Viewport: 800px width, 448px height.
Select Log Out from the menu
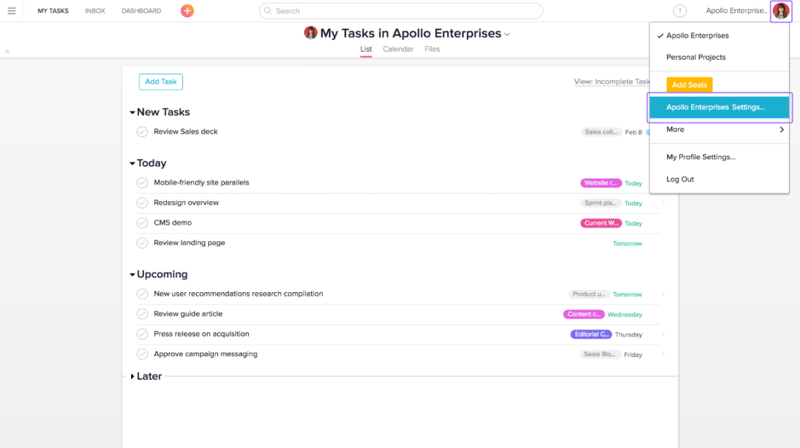(681, 179)
